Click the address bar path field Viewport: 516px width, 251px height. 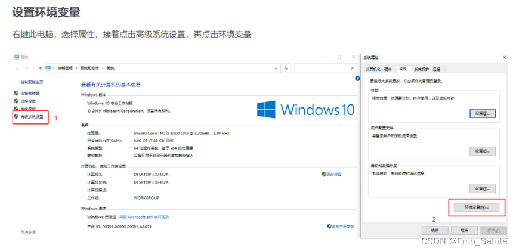(162, 69)
